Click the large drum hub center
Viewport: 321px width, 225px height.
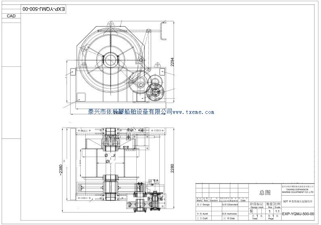(110, 60)
